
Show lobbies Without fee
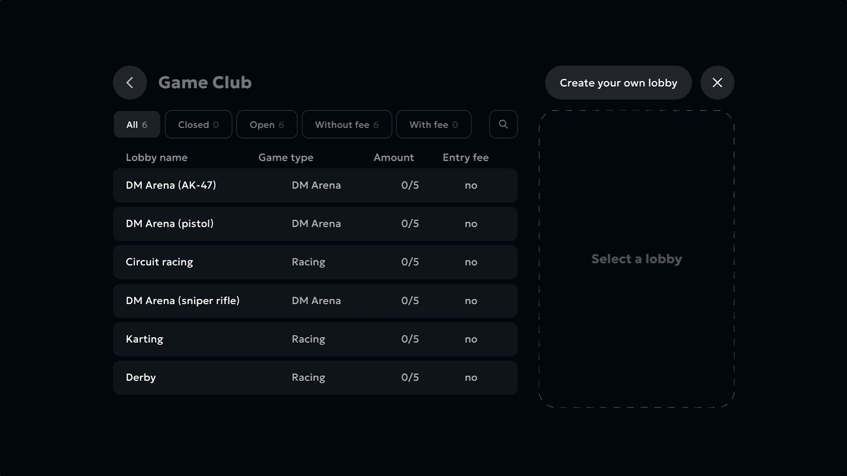[347, 124]
